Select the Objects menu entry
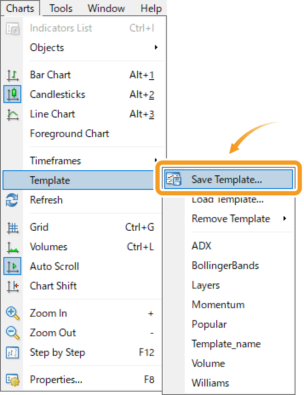This screenshot has width=304, height=395. (83, 48)
